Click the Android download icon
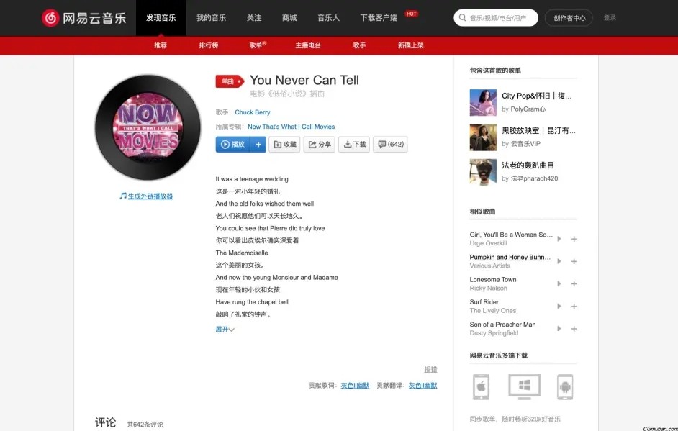 pos(565,386)
